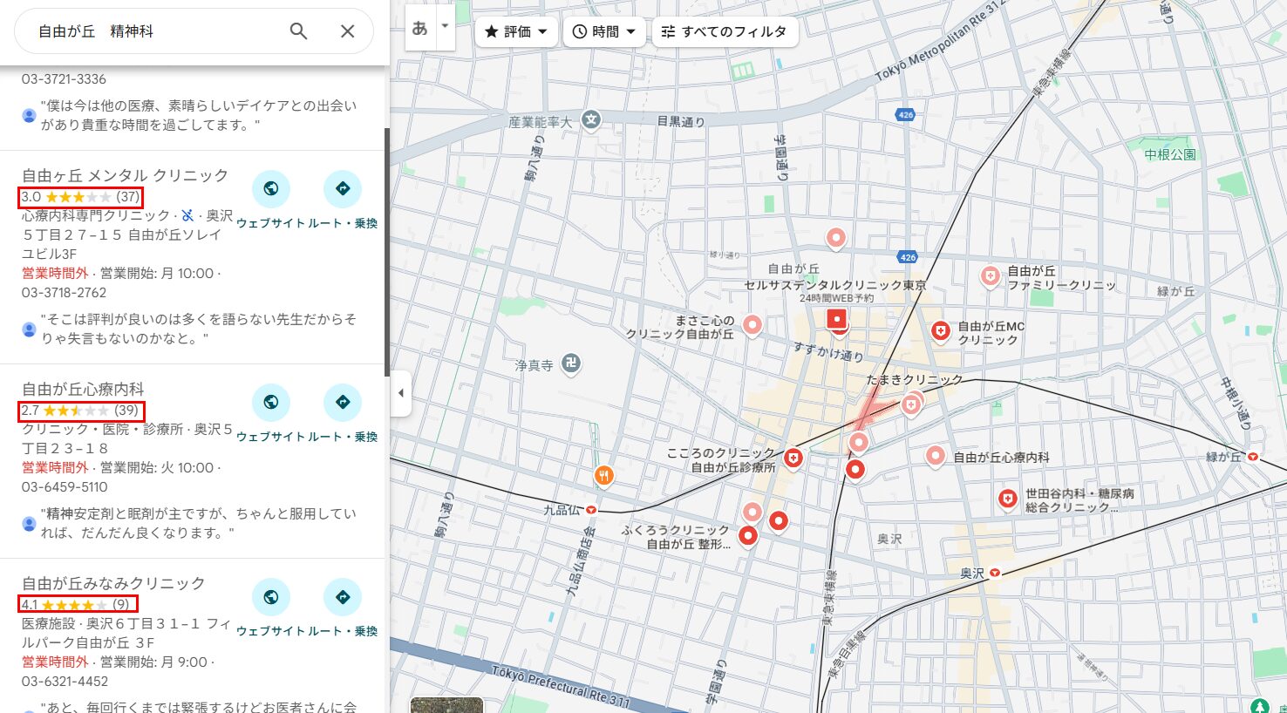Click the 緑が丘 station icon
This screenshot has height=713, width=1287.
[1253, 457]
